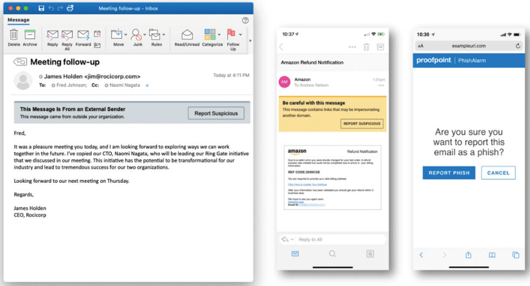Reload the PhishAlarm page
Viewport: 530px width, 286px height.
(518, 46)
